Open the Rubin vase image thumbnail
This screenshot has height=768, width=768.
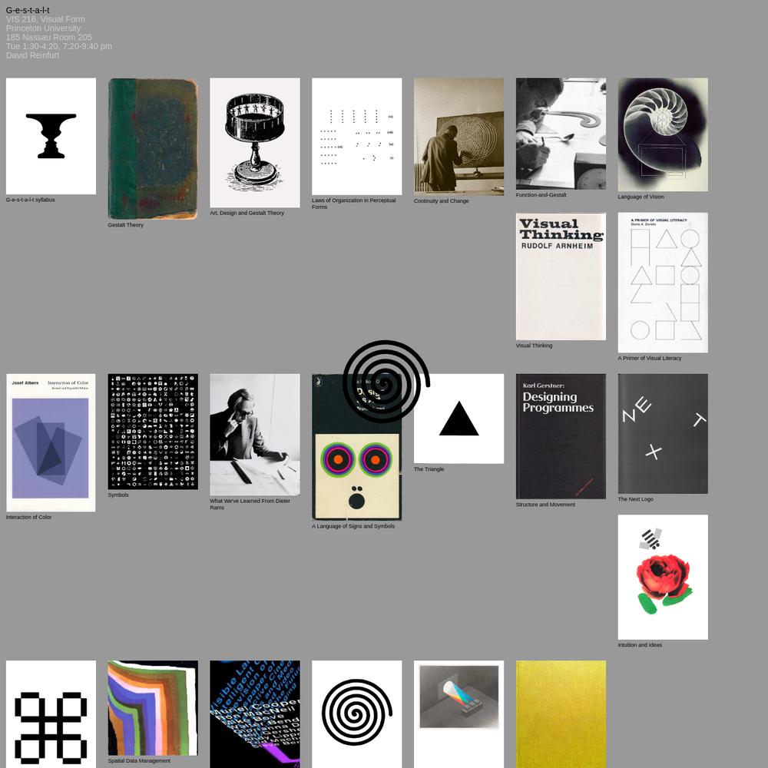pyautogui.click(x=51, y=136)
